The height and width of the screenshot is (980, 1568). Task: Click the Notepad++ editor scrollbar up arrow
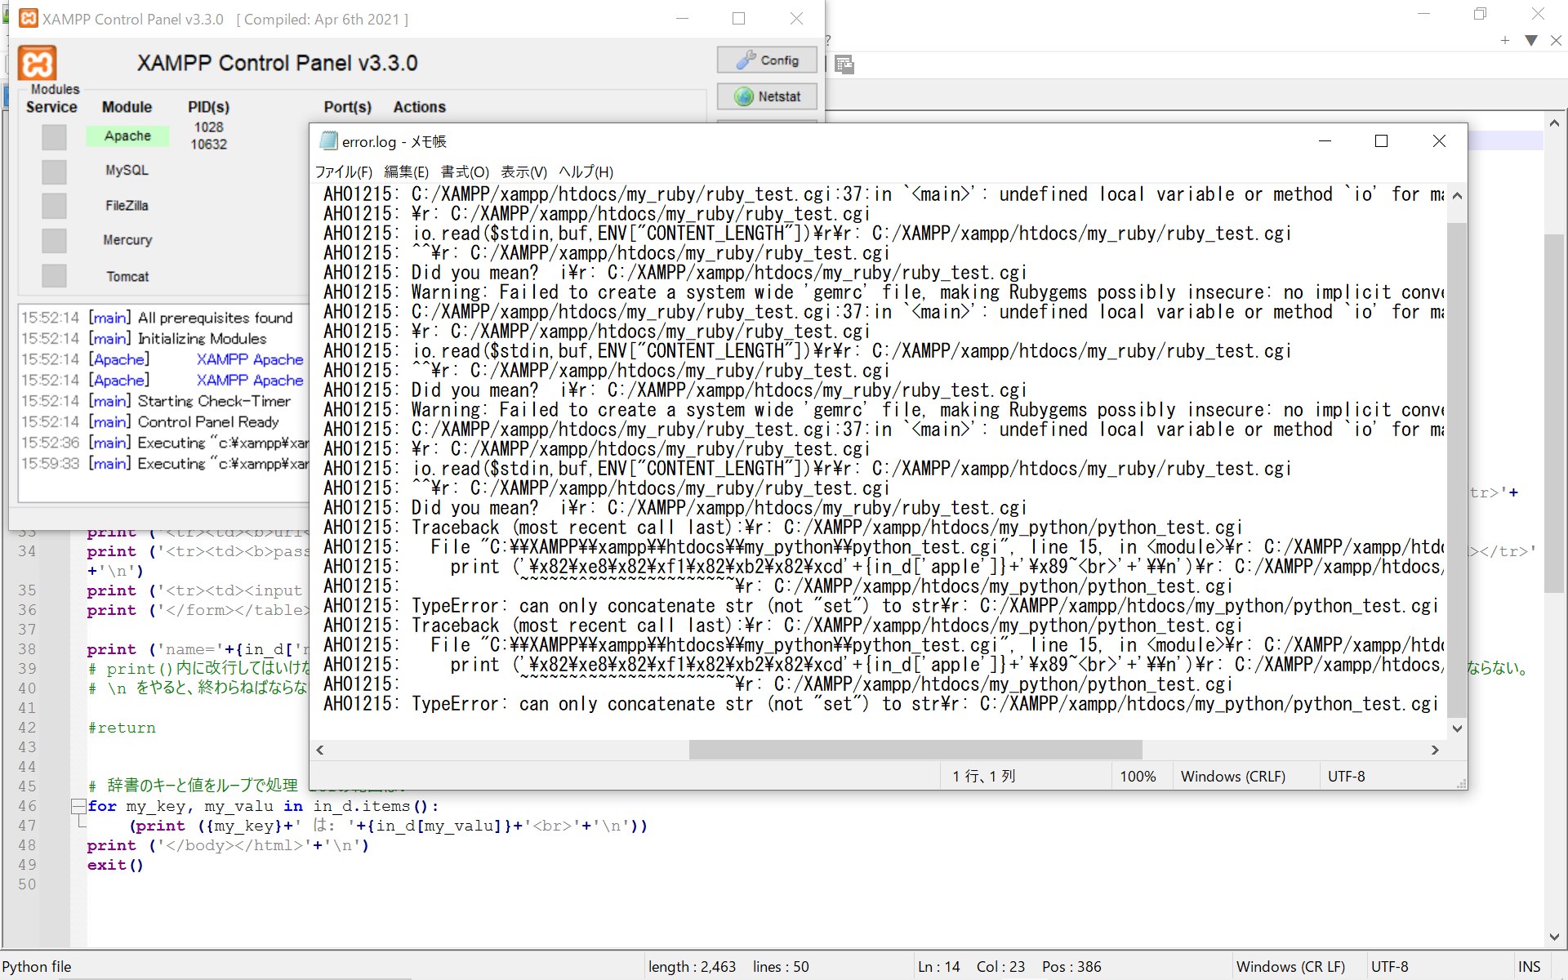[x=1554, y=123]
